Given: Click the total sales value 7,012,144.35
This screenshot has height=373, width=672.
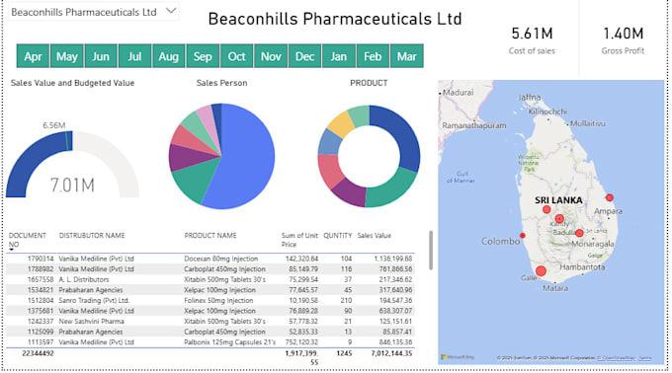Looking at the screenshot, I should click(391, 353).
